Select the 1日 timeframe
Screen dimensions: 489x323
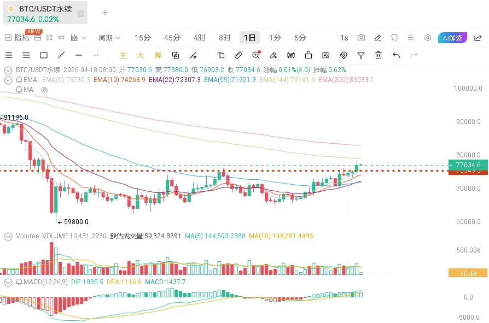click(250, 38)
